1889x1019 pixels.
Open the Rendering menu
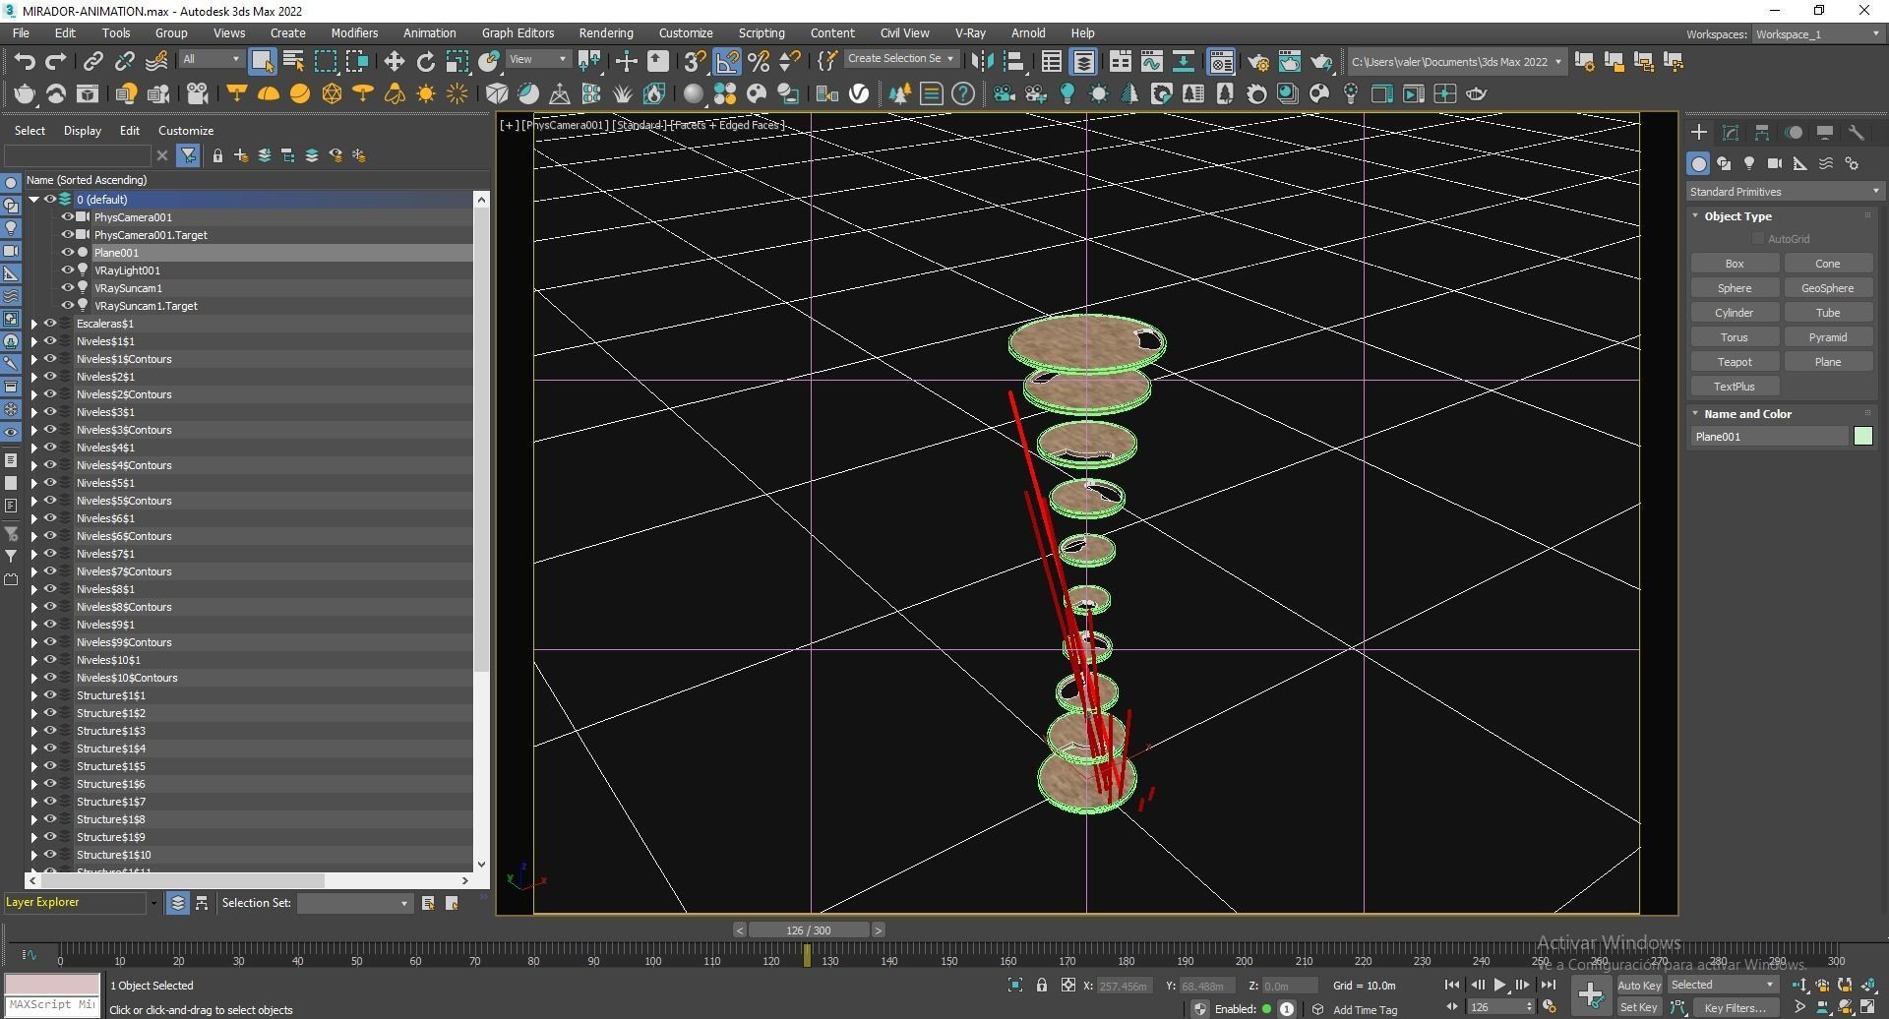click(x=605, y=32)
